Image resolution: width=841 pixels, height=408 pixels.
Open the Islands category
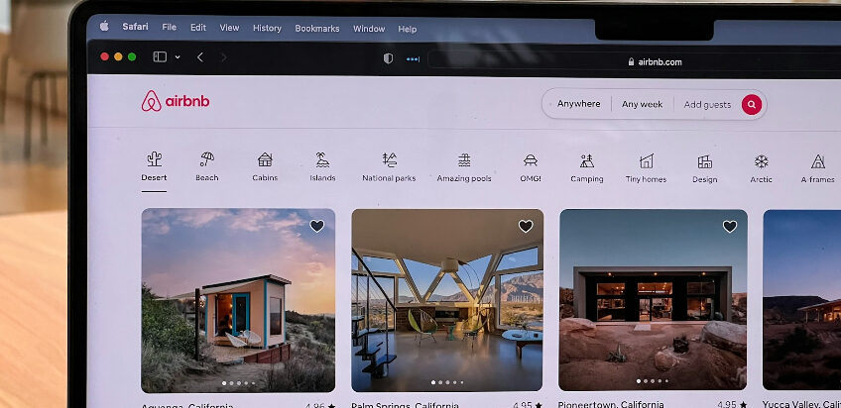(x=322, y=160)
